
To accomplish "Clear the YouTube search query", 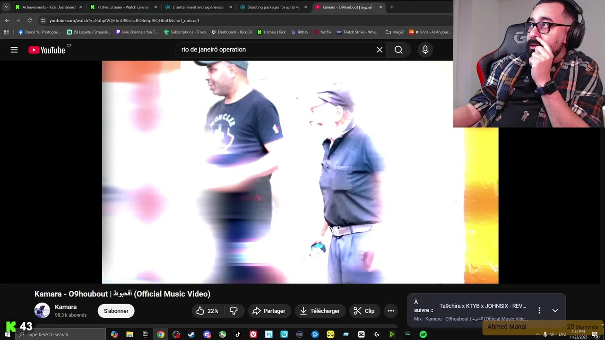I will [380, 50].
